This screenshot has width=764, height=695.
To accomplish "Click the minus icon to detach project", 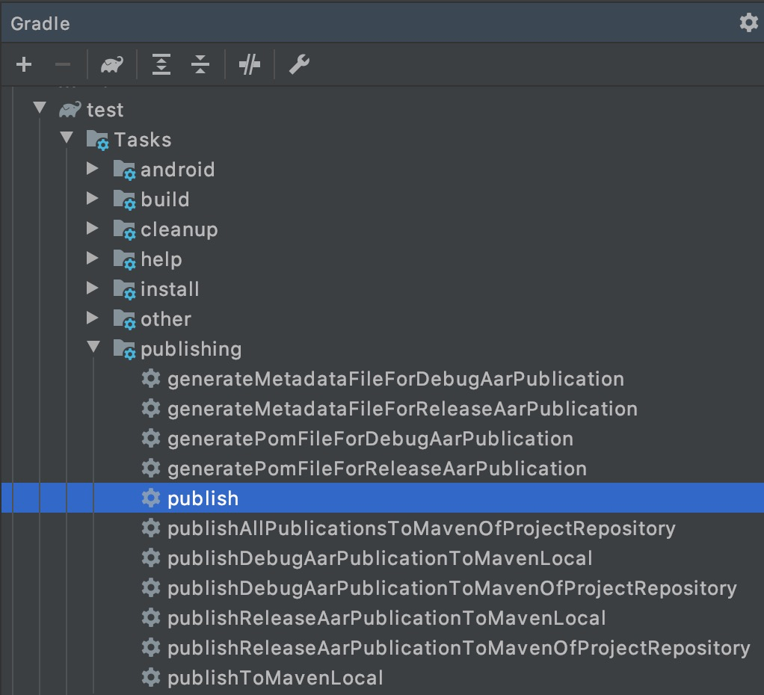I will click(63, 64).
